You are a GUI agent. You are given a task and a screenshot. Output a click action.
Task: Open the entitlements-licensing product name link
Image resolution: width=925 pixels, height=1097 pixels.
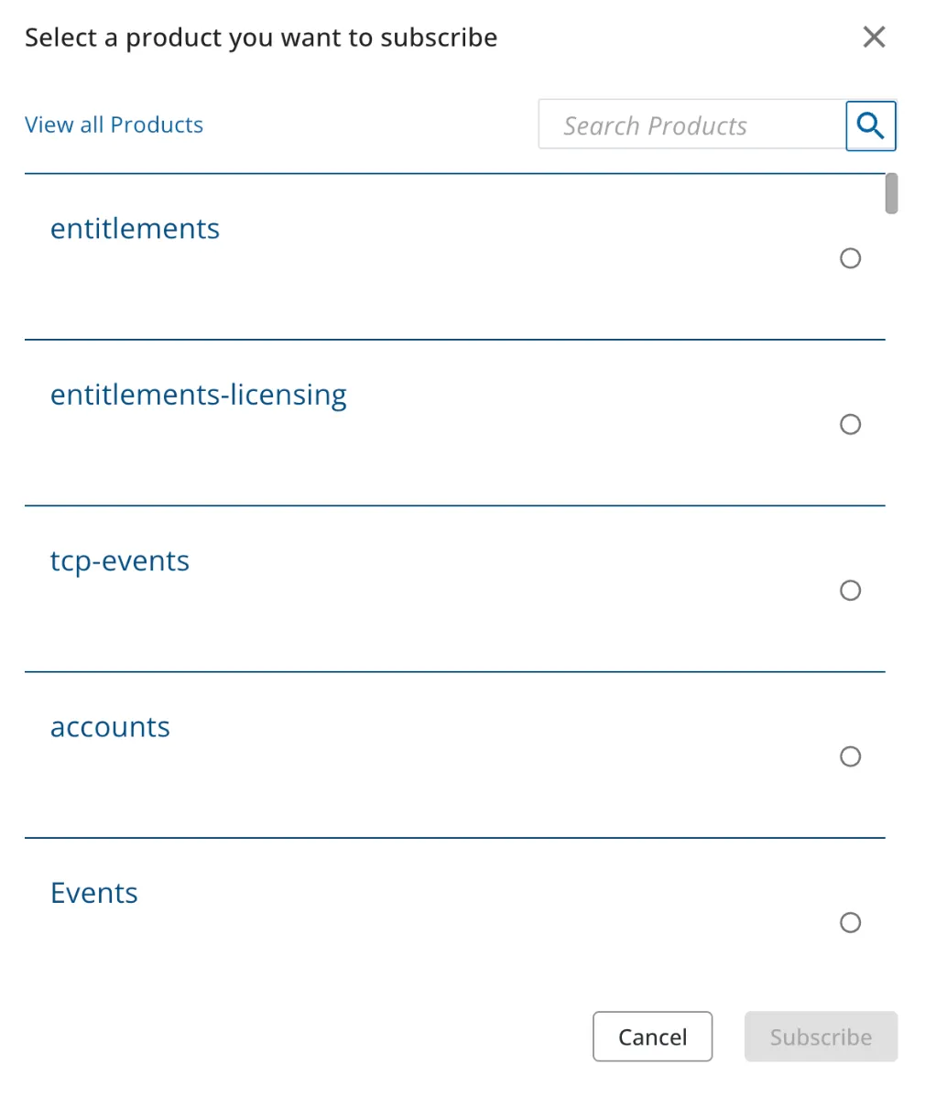pos(199,396)
